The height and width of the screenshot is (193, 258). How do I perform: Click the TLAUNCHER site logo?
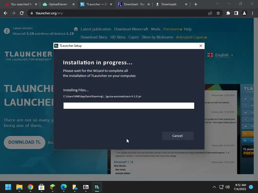point(29,56)
